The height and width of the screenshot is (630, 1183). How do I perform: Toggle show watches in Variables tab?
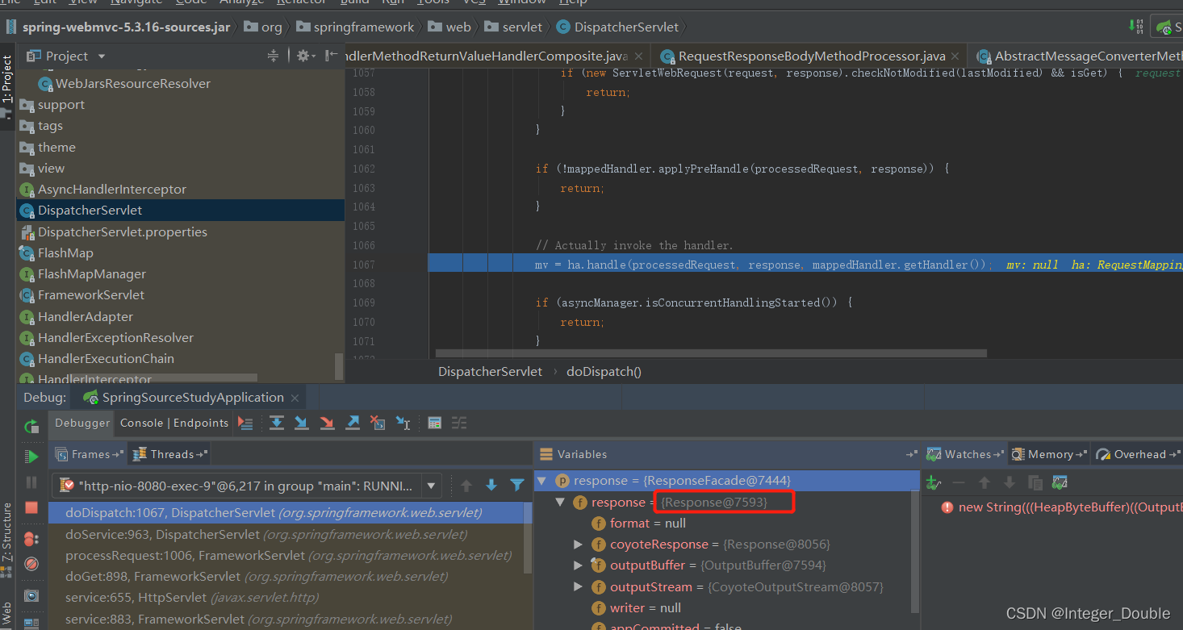1060,482
